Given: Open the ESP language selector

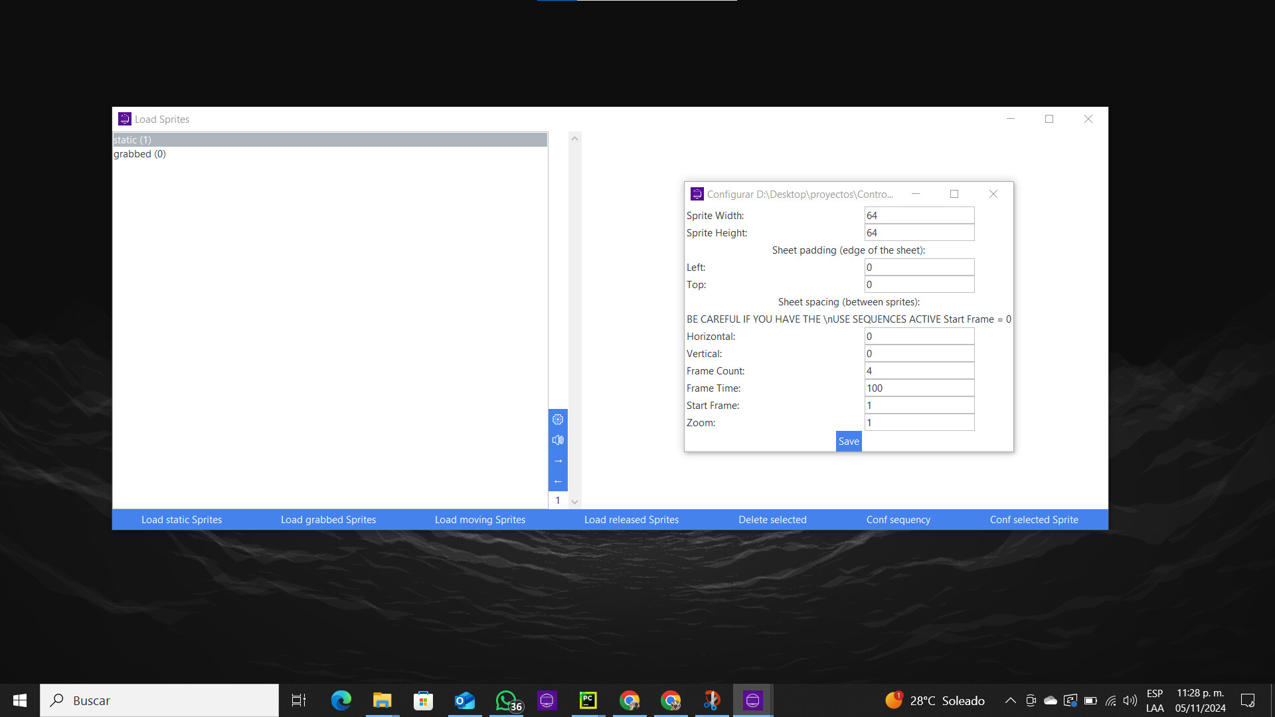Looking at the screenshot, I should pos(1155,700).
